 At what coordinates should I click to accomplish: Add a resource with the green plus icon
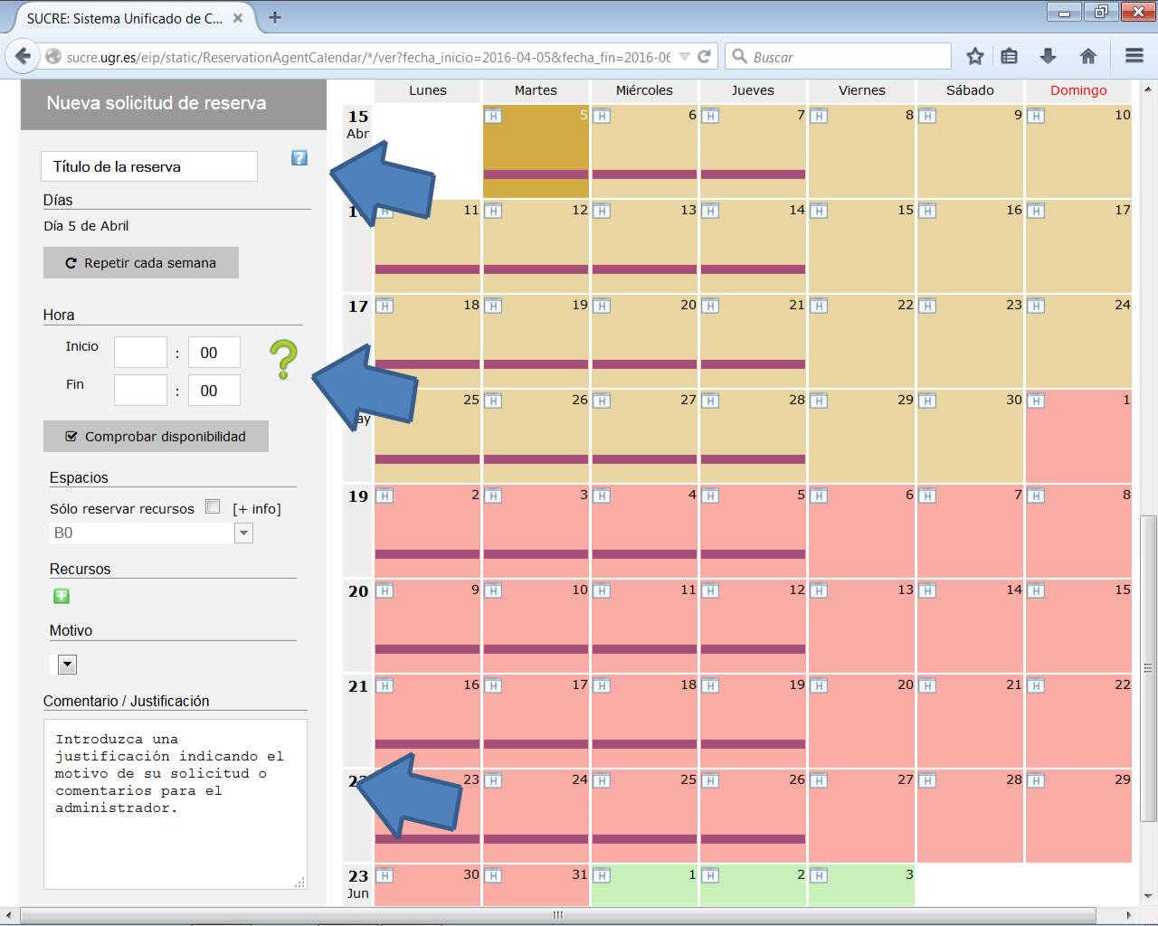click(x=62, y=596)
